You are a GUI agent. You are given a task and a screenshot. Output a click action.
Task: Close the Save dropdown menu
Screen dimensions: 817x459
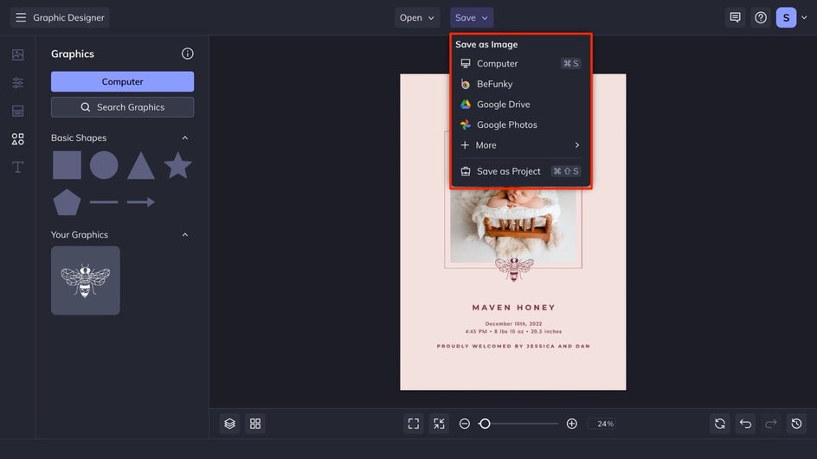pos(472,17)
